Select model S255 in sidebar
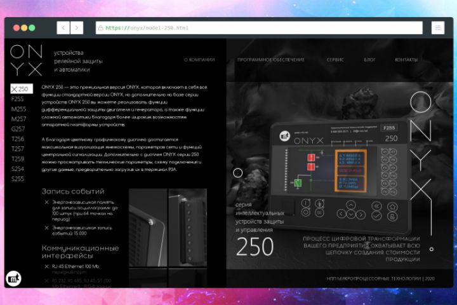 coord(18,179)
